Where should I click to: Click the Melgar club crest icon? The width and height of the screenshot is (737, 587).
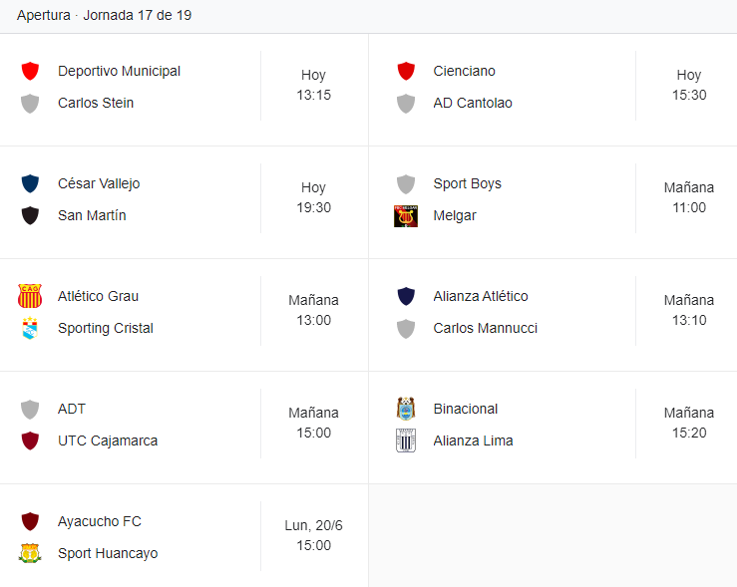pos(406,216)
